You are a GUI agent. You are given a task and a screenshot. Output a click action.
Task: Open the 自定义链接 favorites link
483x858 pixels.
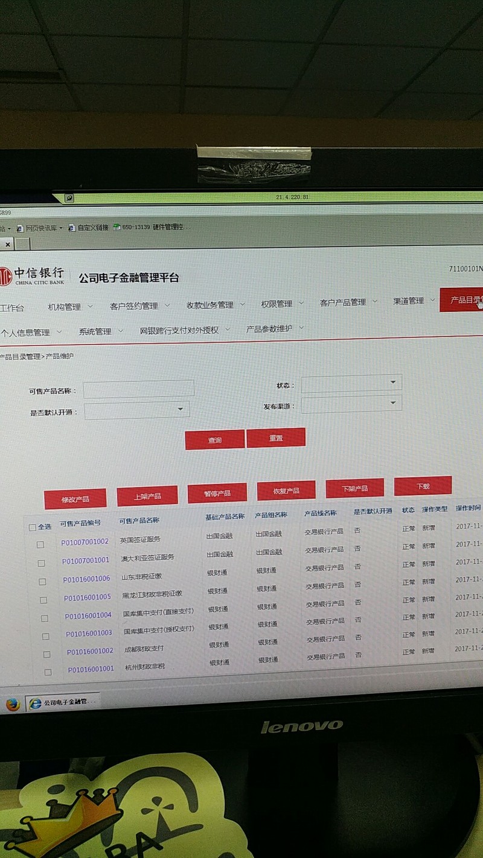tap(88, 227)
